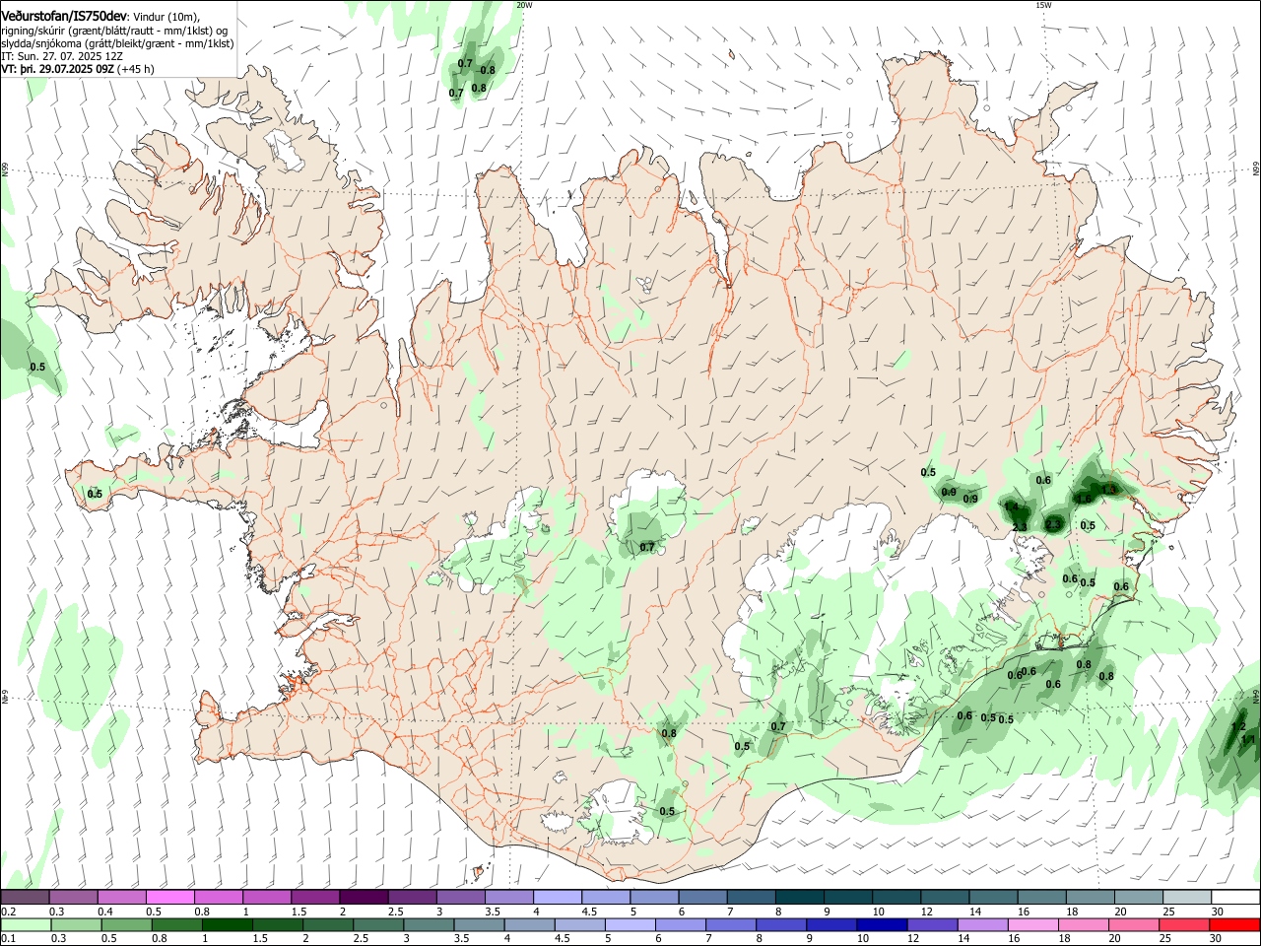Screen dimensions: 1261x946
Task: Click the 'Veðurstofan/IS750dev' title text
Action: tap(64, 17)
